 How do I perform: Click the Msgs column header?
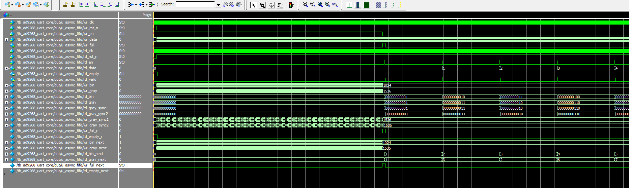[x=135, y=15]
